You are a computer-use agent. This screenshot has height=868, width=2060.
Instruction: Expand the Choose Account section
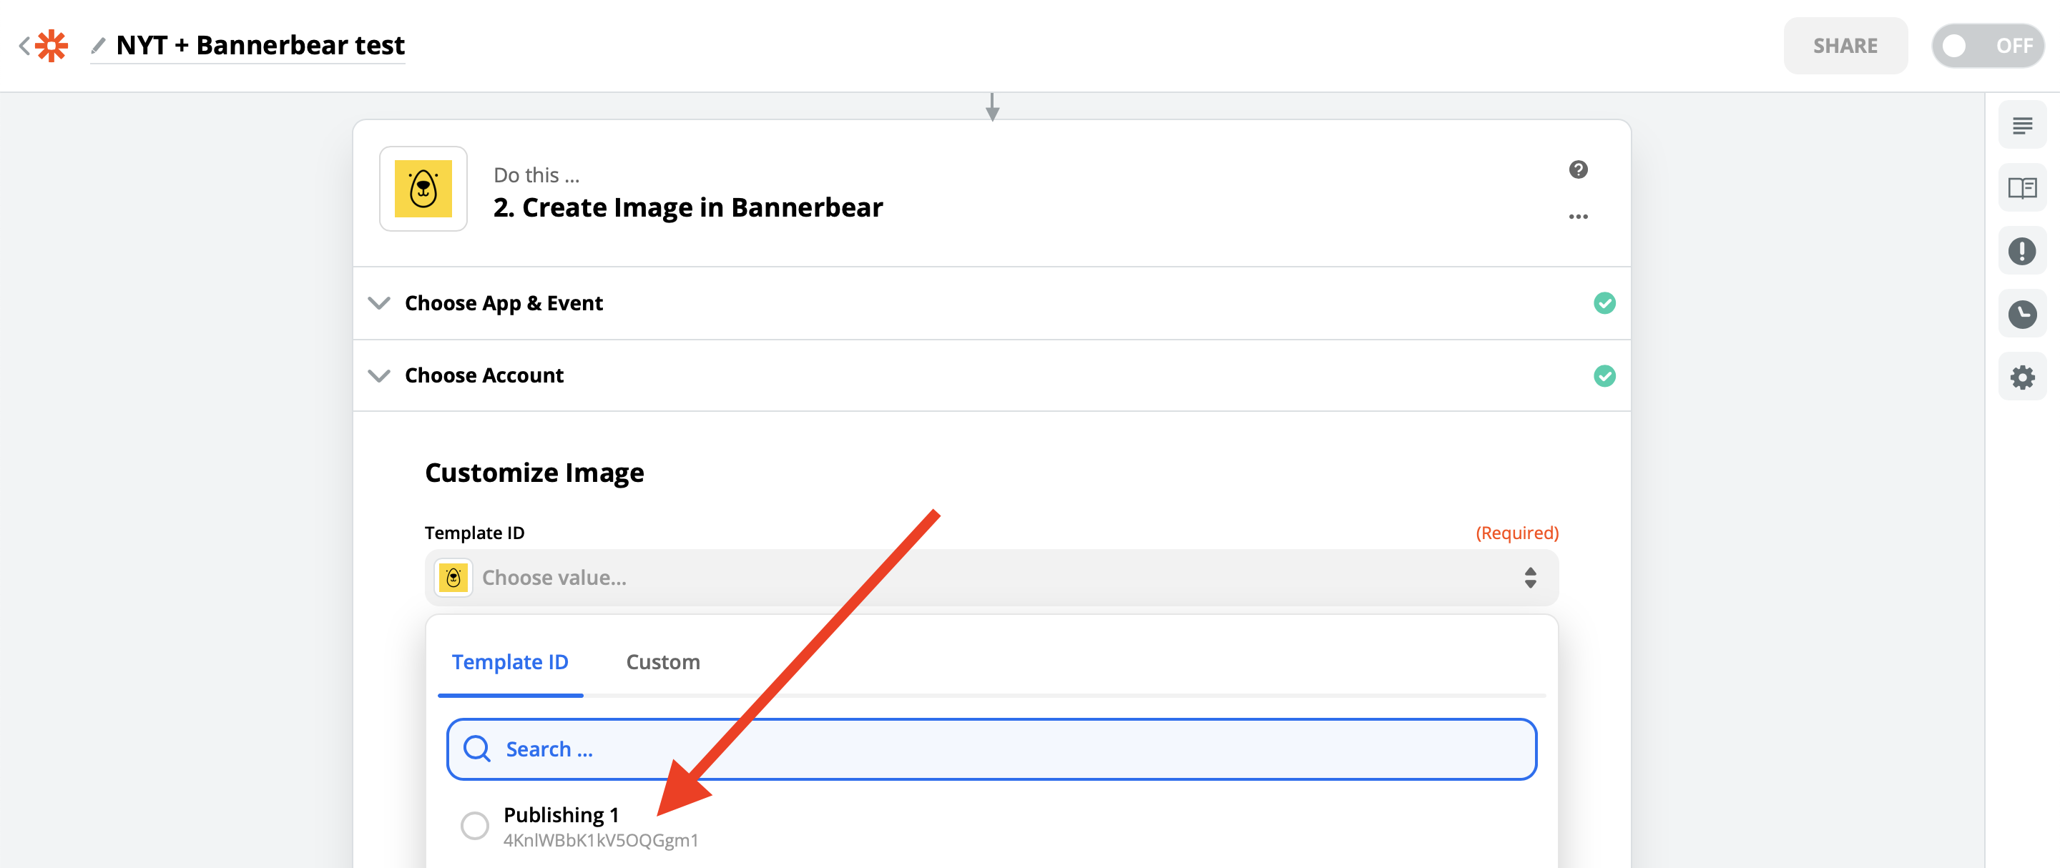pyautogui.click(x=484, y=375)
